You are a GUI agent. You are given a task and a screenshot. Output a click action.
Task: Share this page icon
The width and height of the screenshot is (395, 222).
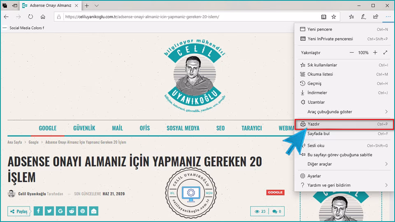point(376,17)
